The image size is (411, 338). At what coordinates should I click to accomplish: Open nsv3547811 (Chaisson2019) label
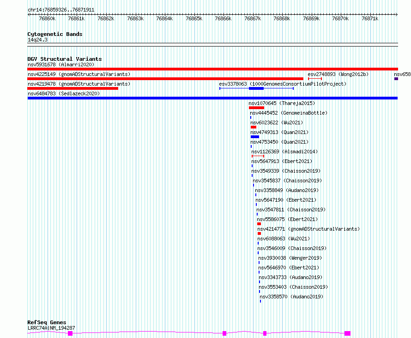[x=291, y=210]
